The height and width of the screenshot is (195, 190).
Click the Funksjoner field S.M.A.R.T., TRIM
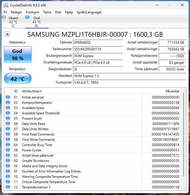(129, 82)
